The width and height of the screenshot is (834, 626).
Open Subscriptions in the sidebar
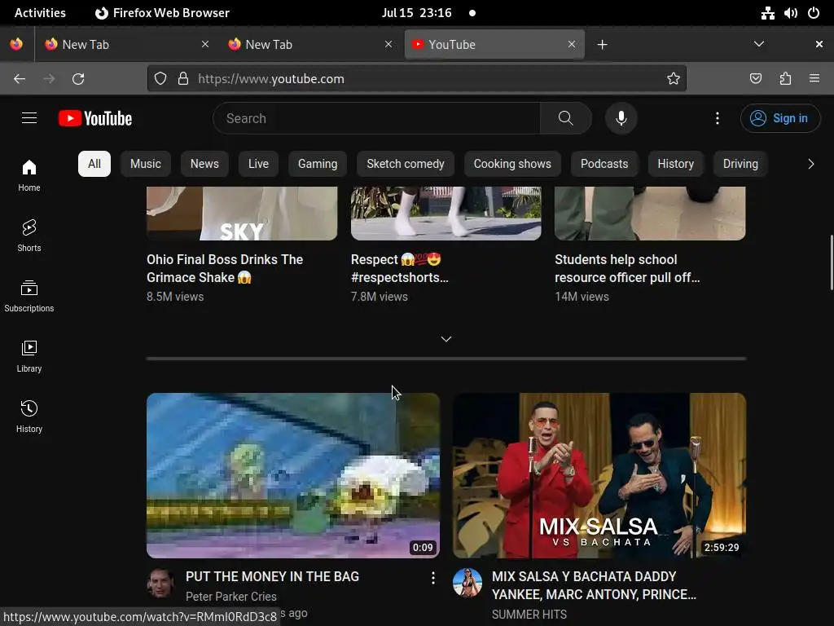click(x=29, y=296)
